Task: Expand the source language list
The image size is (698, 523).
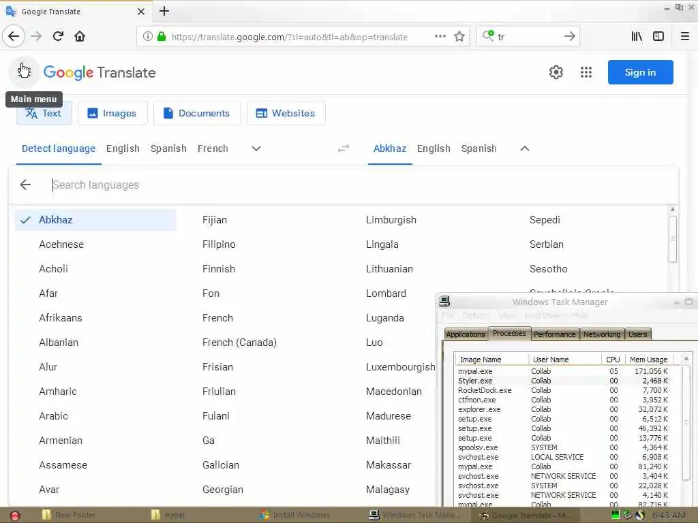Action: (256, 148)
